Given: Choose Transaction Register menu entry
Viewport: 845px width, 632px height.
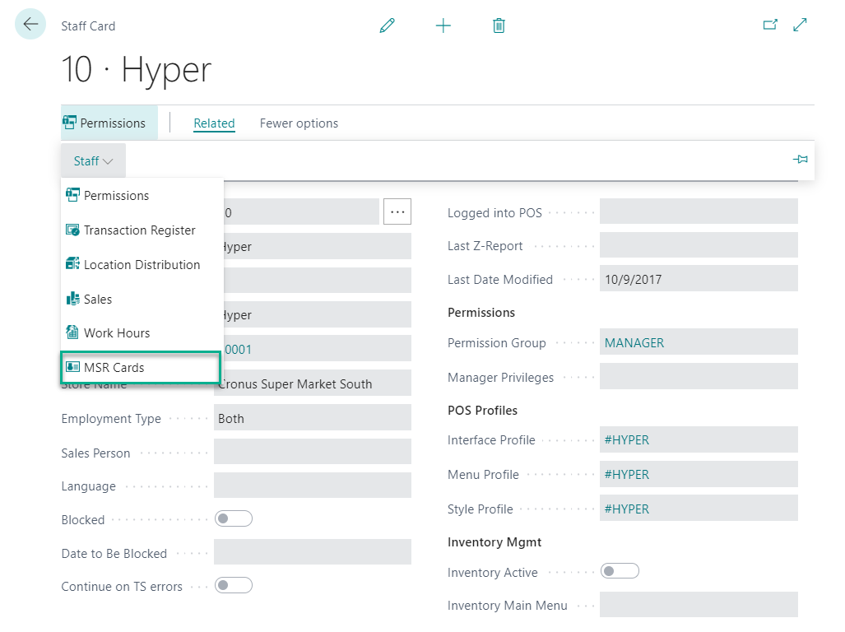Looking at the screenshot, I should pos(139,230).
